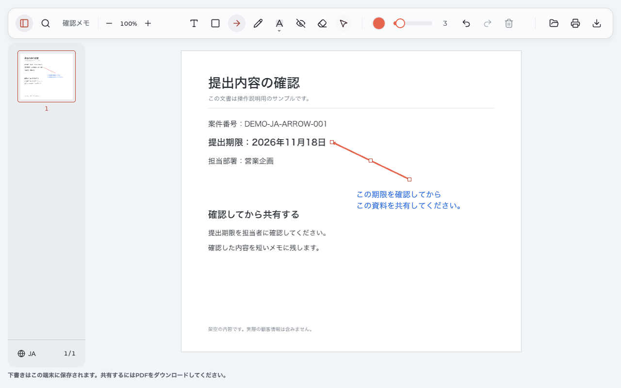This screenshot has height=388, width=621.
Task: Open the red color swatch
Action: [379, 23]
